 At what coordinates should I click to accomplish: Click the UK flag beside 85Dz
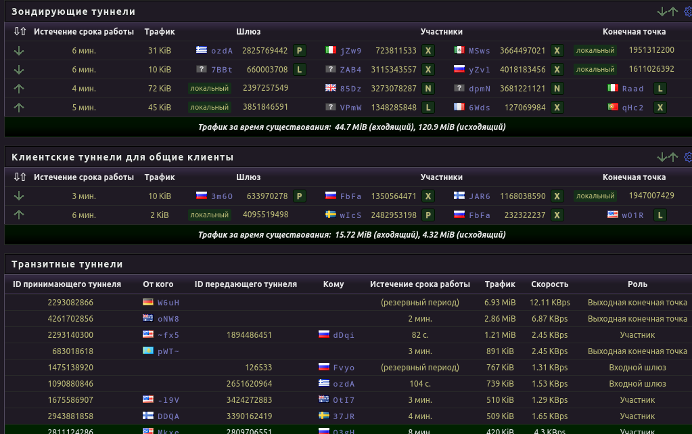(331, 88)
